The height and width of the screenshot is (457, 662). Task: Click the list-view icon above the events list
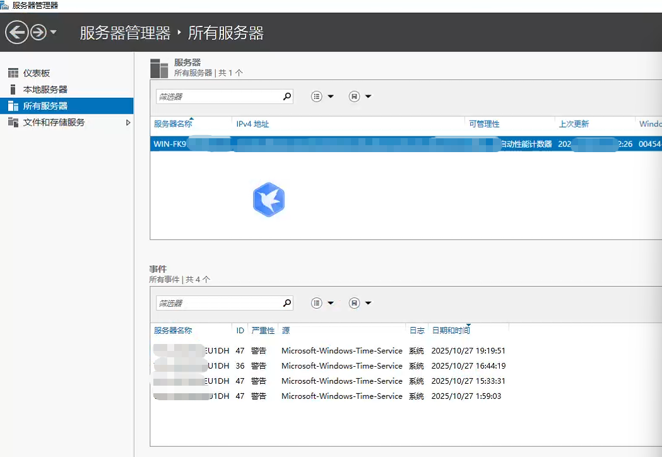[316, 302]
